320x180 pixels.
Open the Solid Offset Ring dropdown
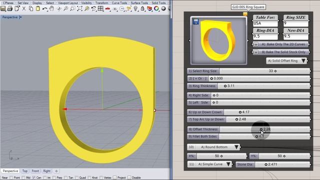286,60
